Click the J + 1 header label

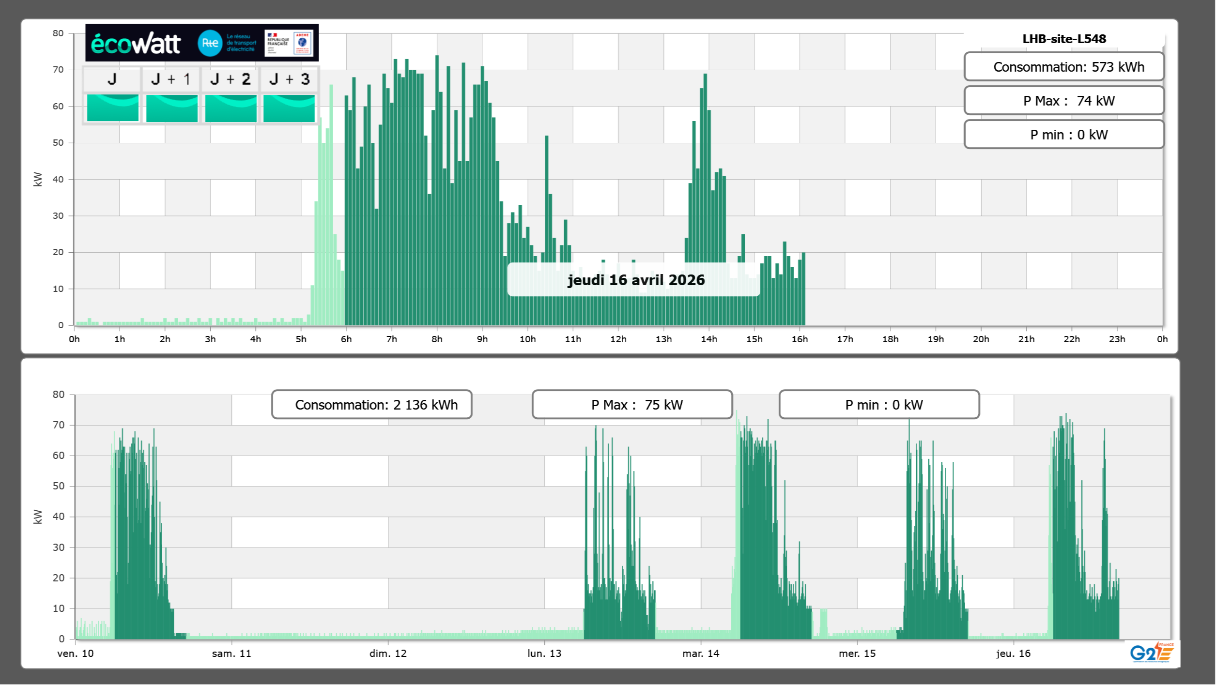point(170,79)
